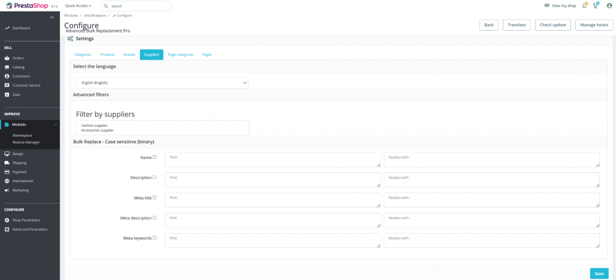Open the user profile avatar icon
616x280 pixels.
tap(609, 6)
